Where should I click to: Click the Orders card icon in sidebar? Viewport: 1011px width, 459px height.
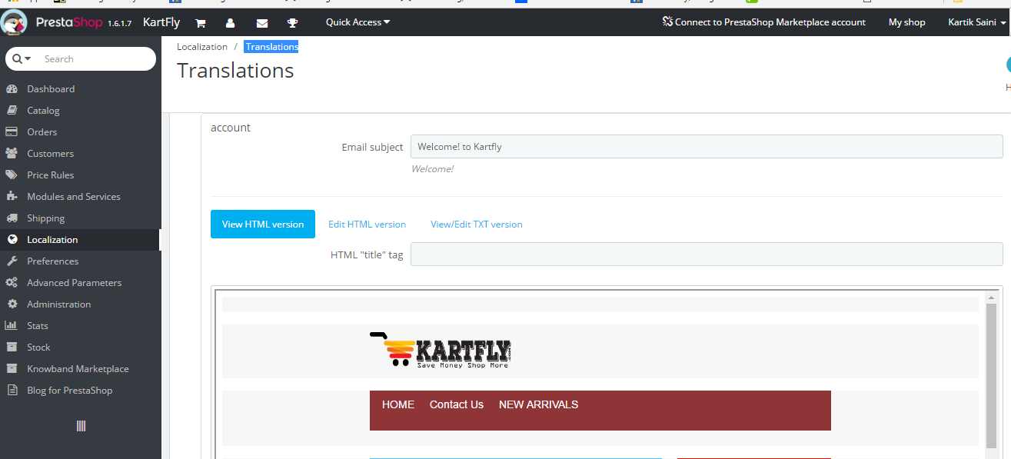tap(12, 132)
